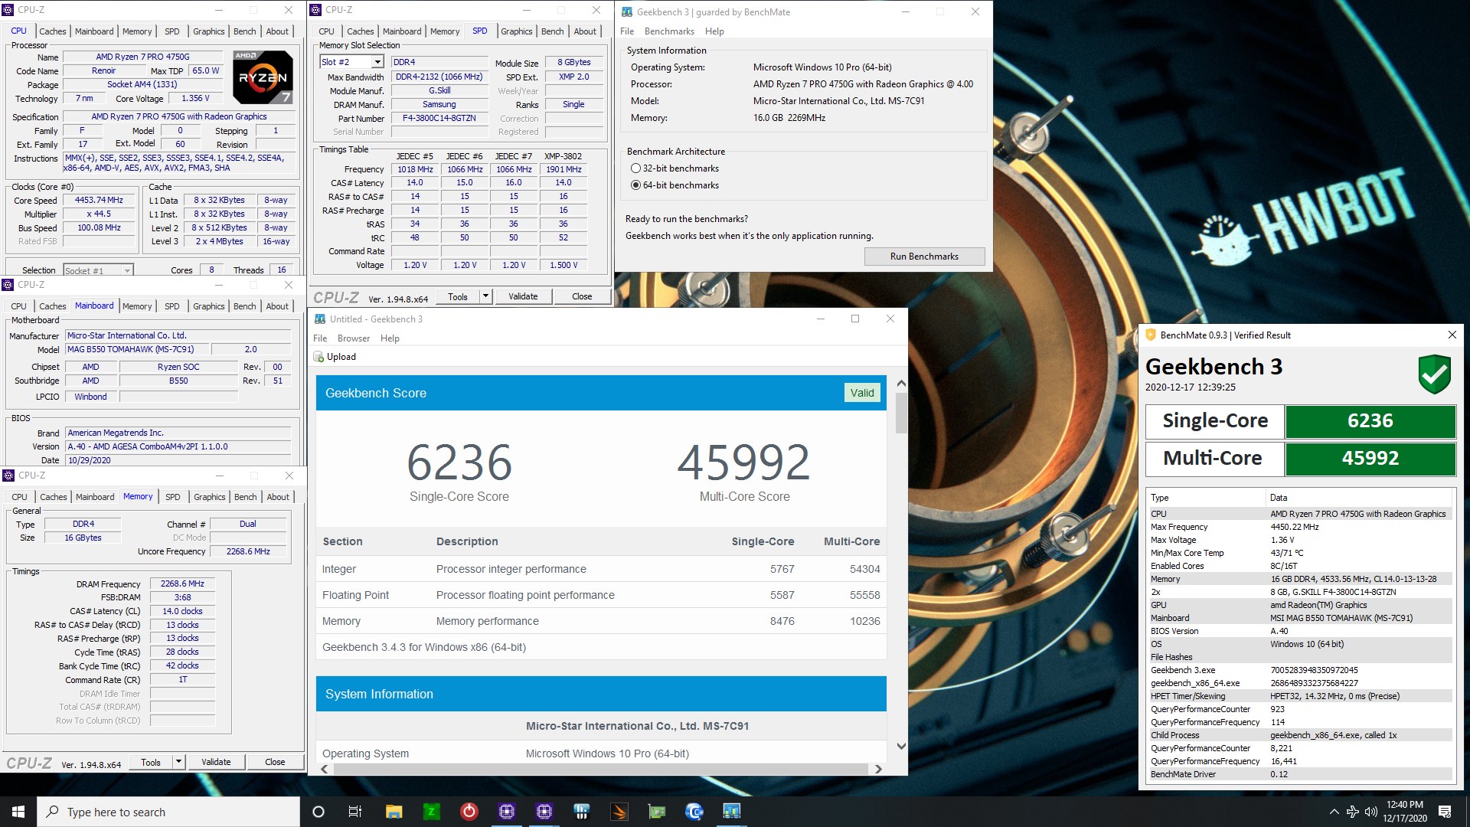This screenshot has height=827, width=1470.
Task: Click the Run Benchmarks button
Action: pyautogui.click(x=924, y=257)
